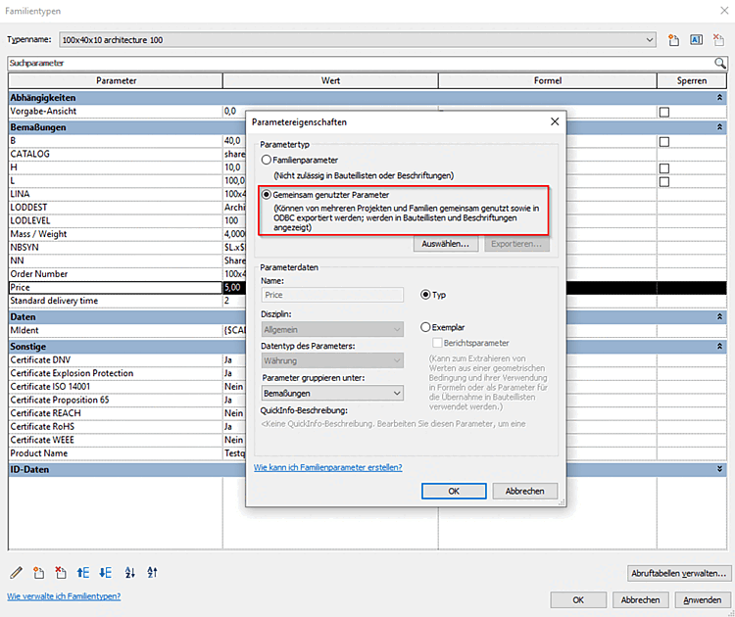Open the Parameter gruppieren unter dropdown

[332, 393]
